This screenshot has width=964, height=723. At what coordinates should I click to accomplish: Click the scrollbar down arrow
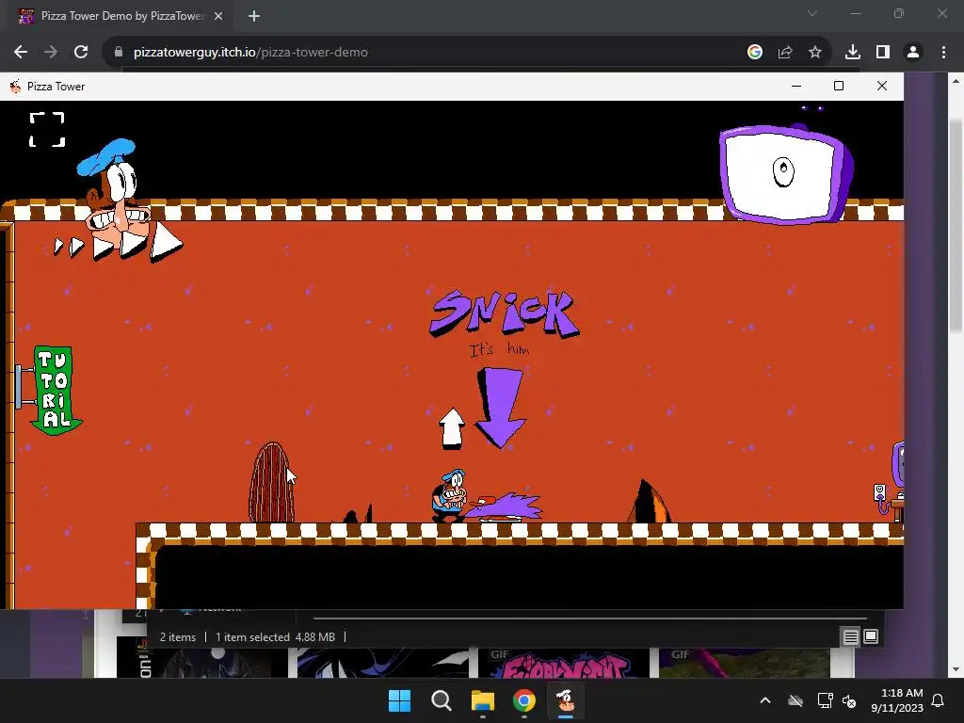point(956,669)
